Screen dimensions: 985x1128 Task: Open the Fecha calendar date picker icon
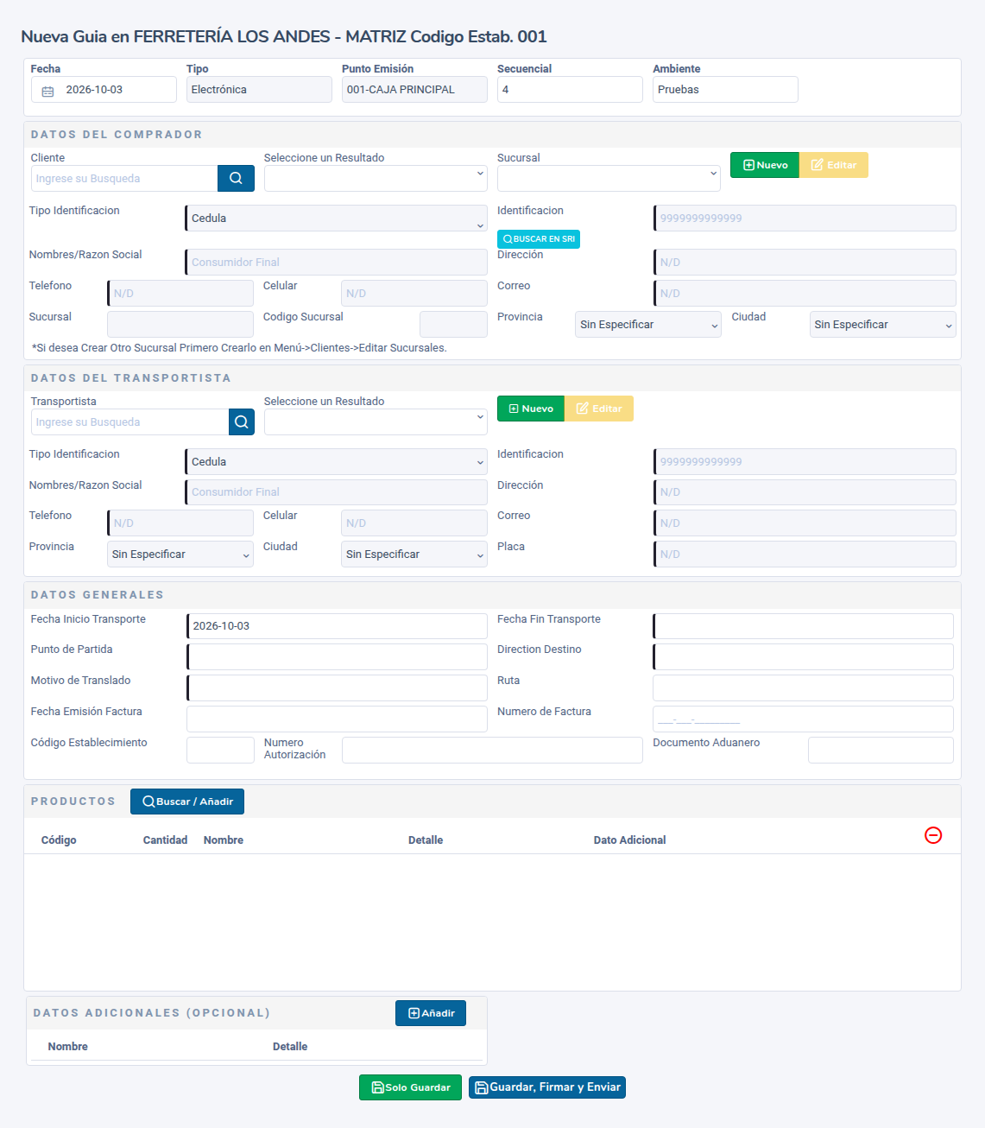pos(48,91)
